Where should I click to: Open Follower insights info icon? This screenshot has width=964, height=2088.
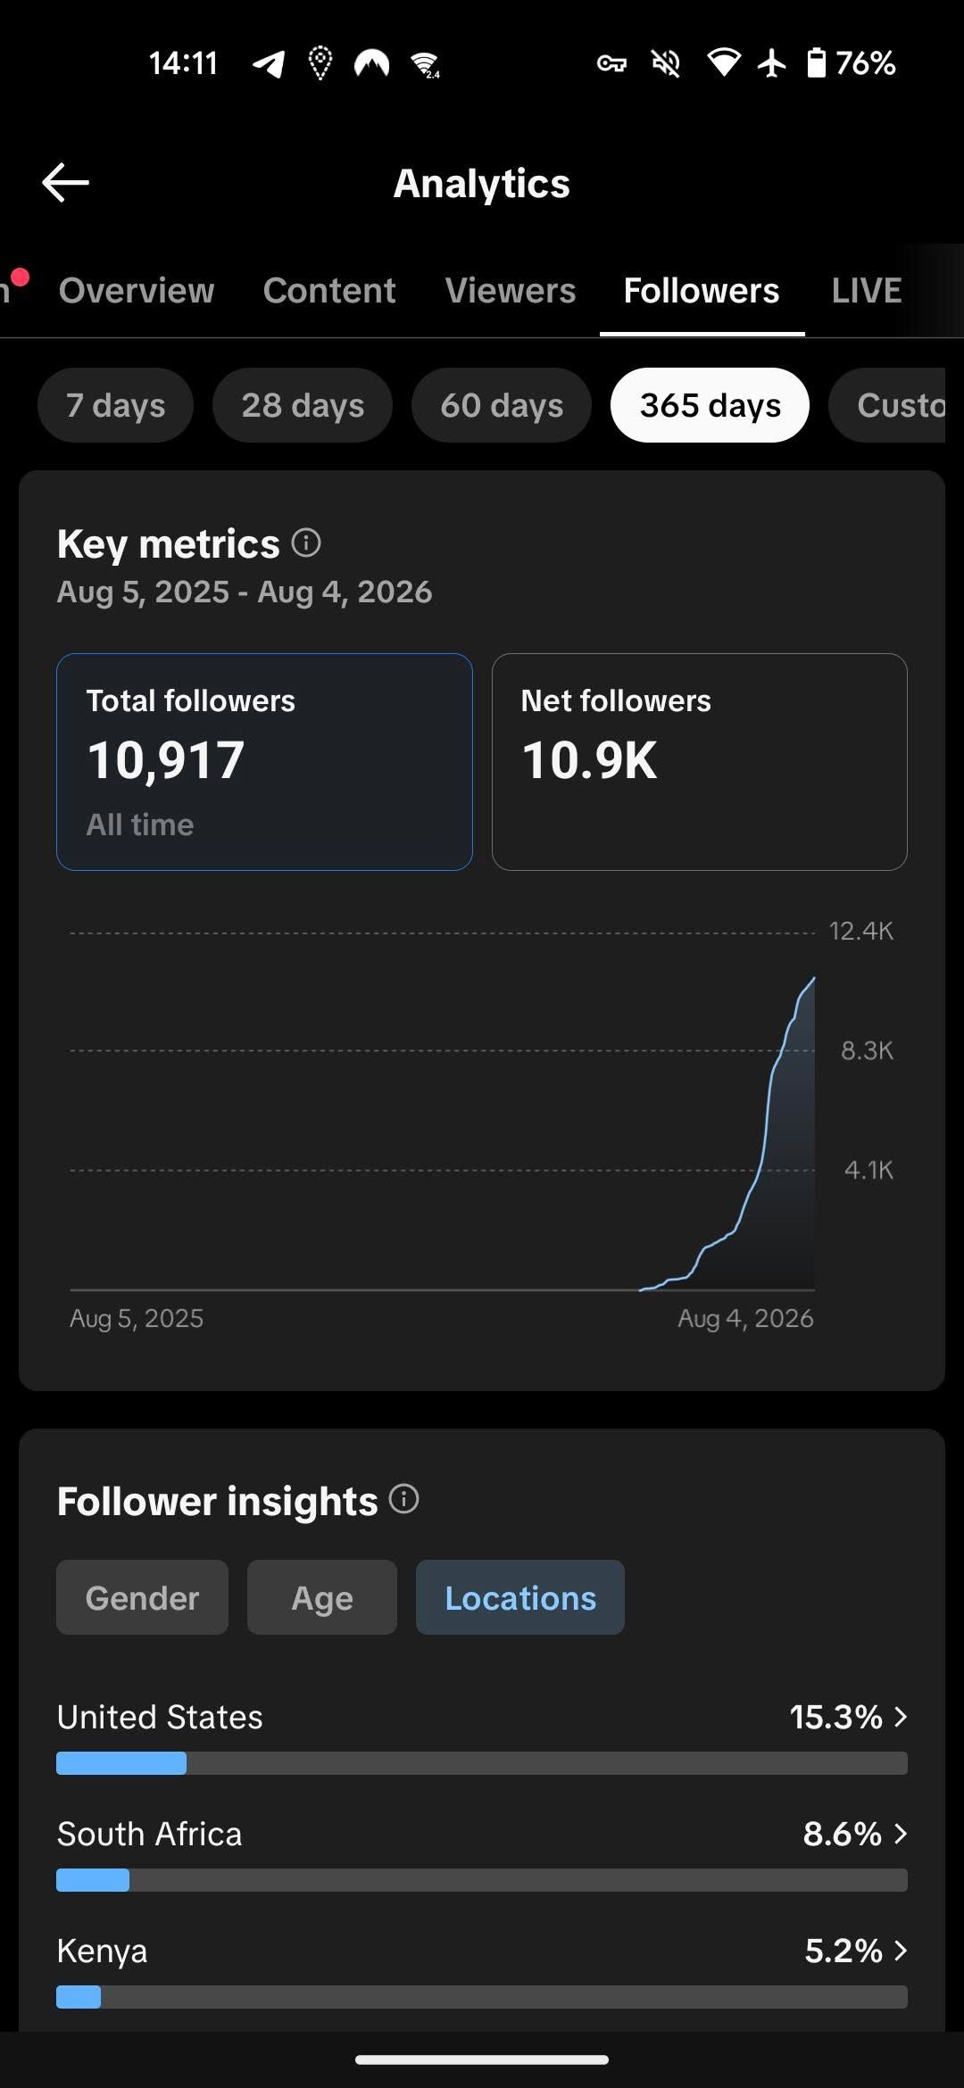[x=403, y=1499]
